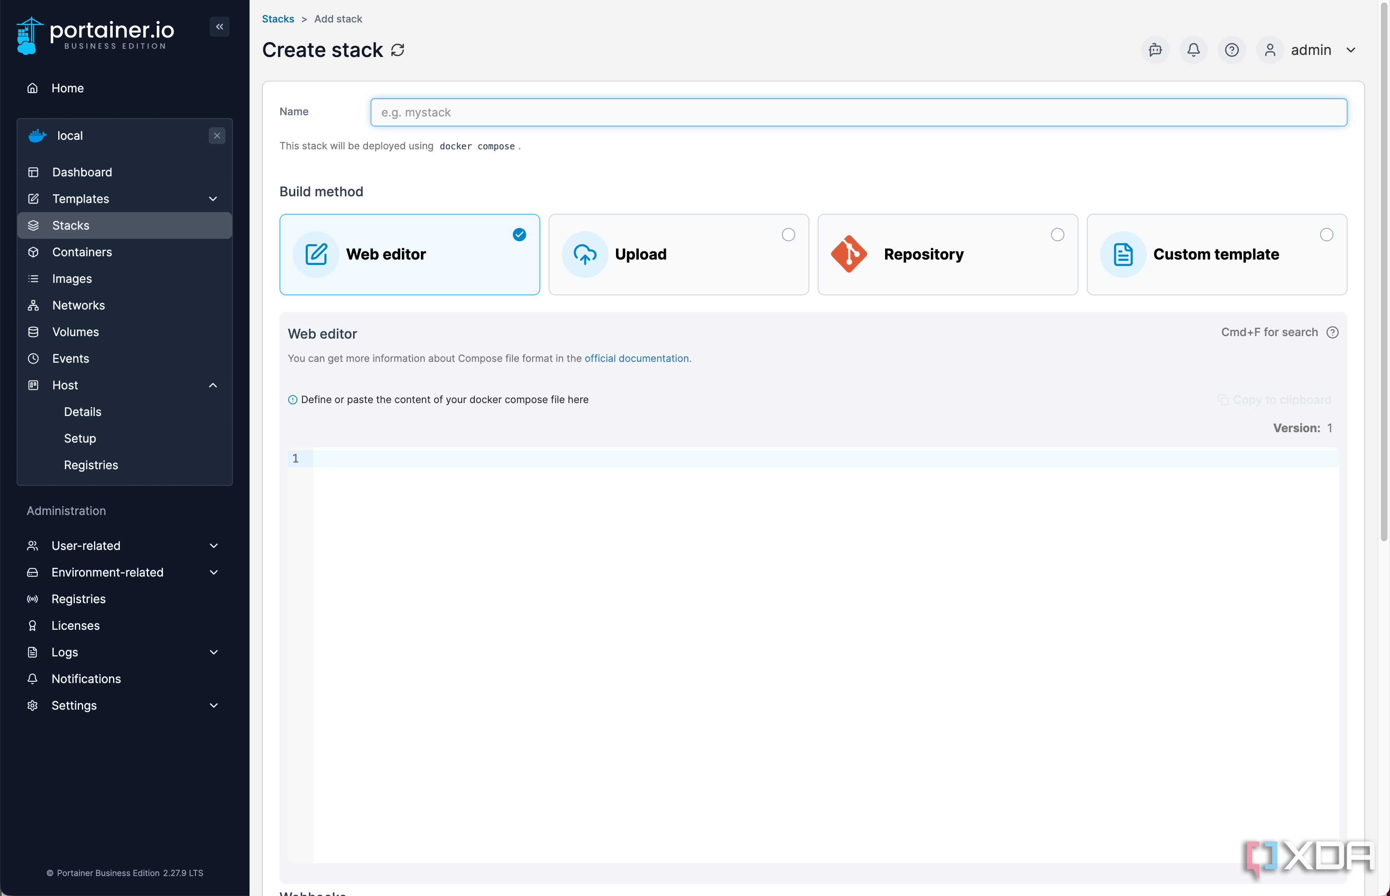The height and width of the screenshot is (896, 1390).
Task: Click the refresh icon beside Create stack
Action: (x=398, y=50)
